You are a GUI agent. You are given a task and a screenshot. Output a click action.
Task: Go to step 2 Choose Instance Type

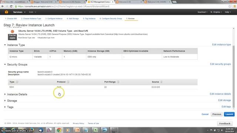tap(31, 18)
